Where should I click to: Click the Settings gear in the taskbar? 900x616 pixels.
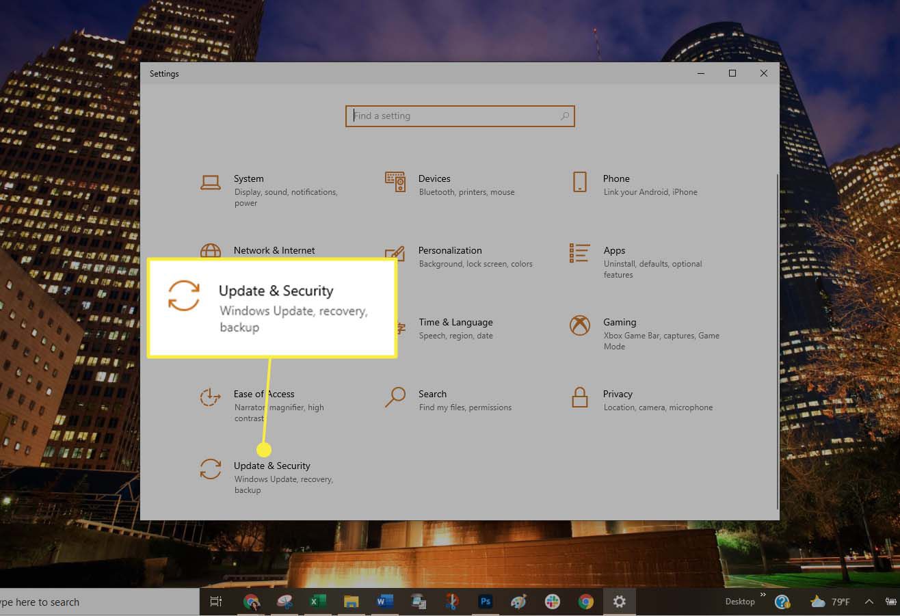tap(620, 602)
